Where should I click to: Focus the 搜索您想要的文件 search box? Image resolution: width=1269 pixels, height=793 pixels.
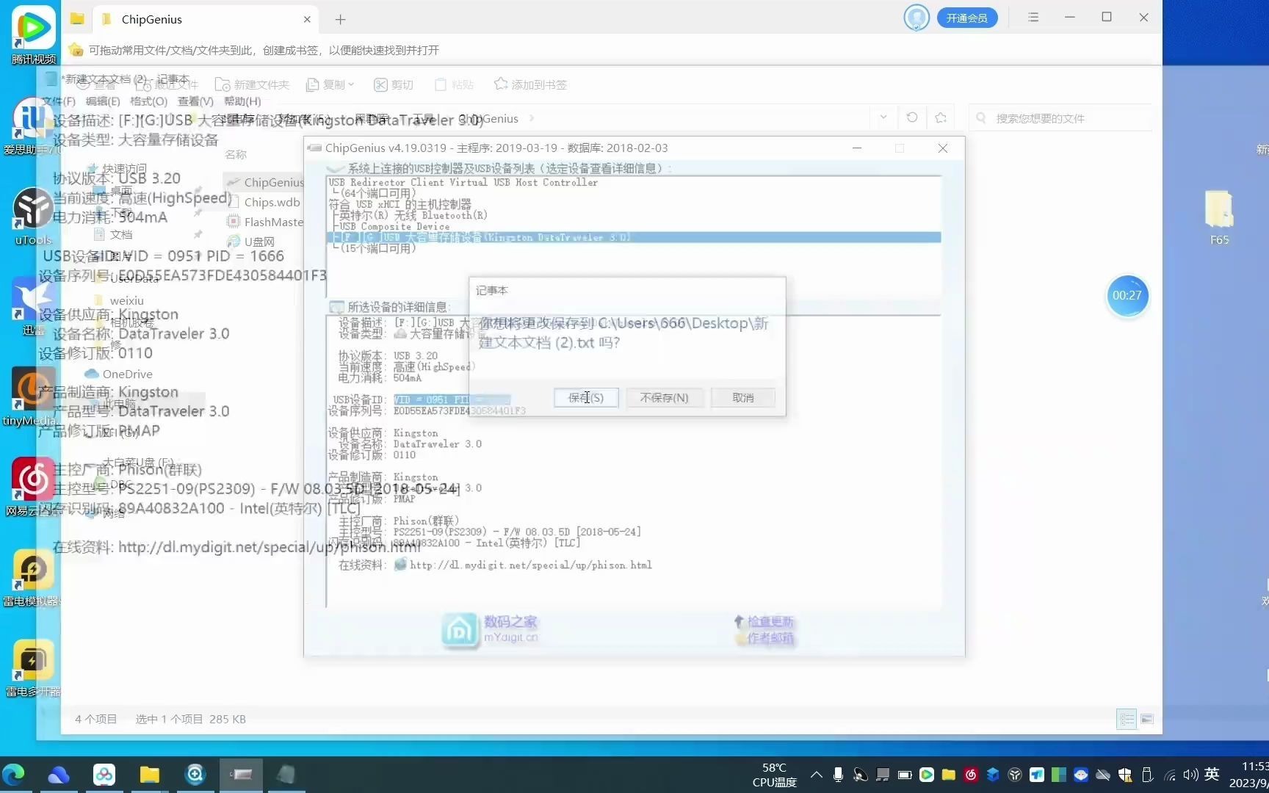1061,118
